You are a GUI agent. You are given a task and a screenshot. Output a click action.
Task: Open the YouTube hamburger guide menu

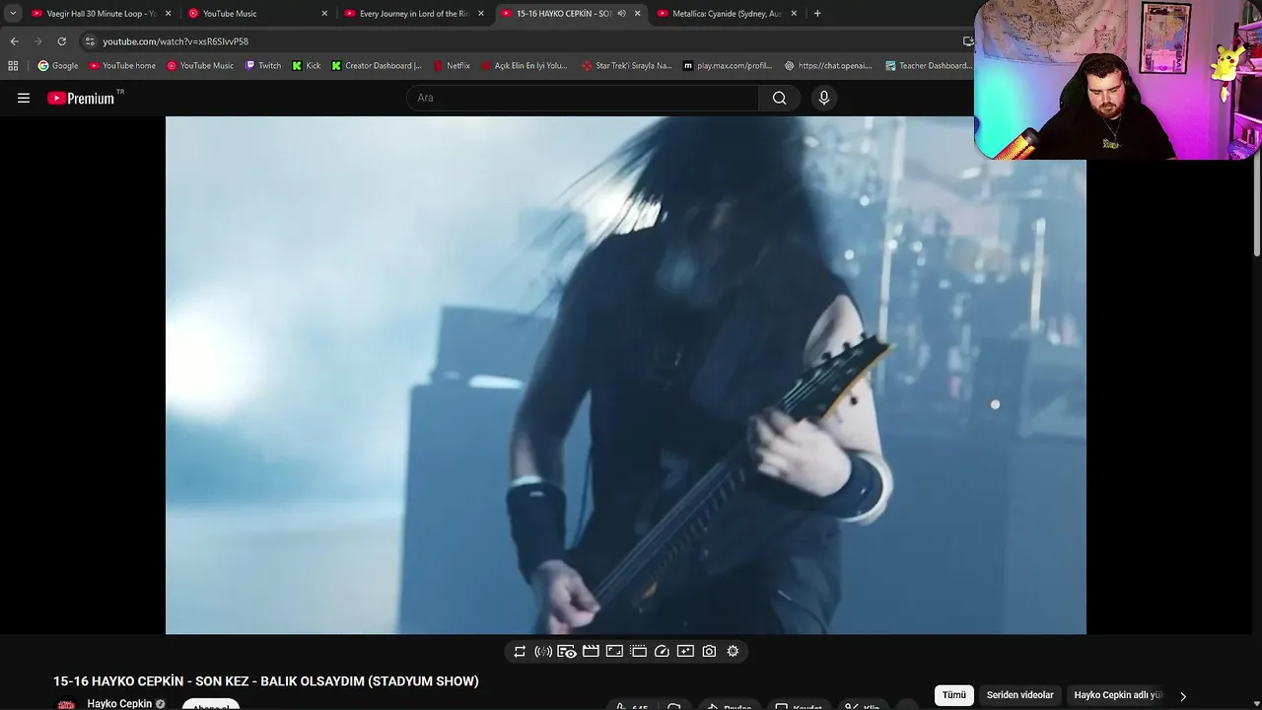pyautogui.click(x=24, y=98)
